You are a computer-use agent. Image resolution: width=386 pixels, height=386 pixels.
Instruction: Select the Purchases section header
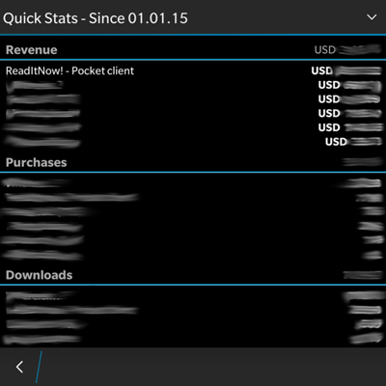[37, 162]
